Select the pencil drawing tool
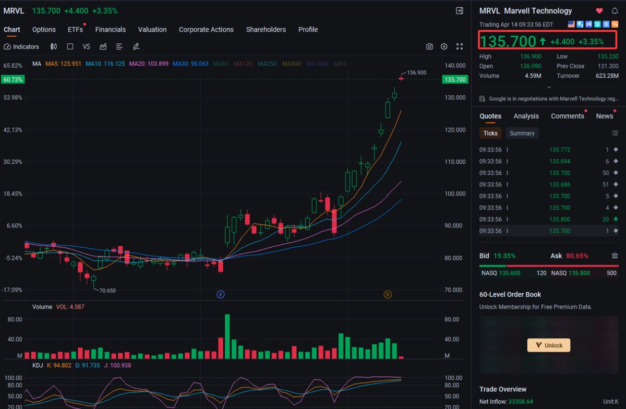The width and height of the screenshot is (626, 409). (136, 46)
